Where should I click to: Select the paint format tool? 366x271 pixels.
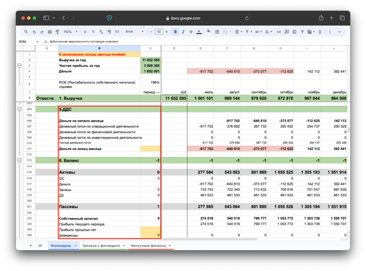point(57,32)
